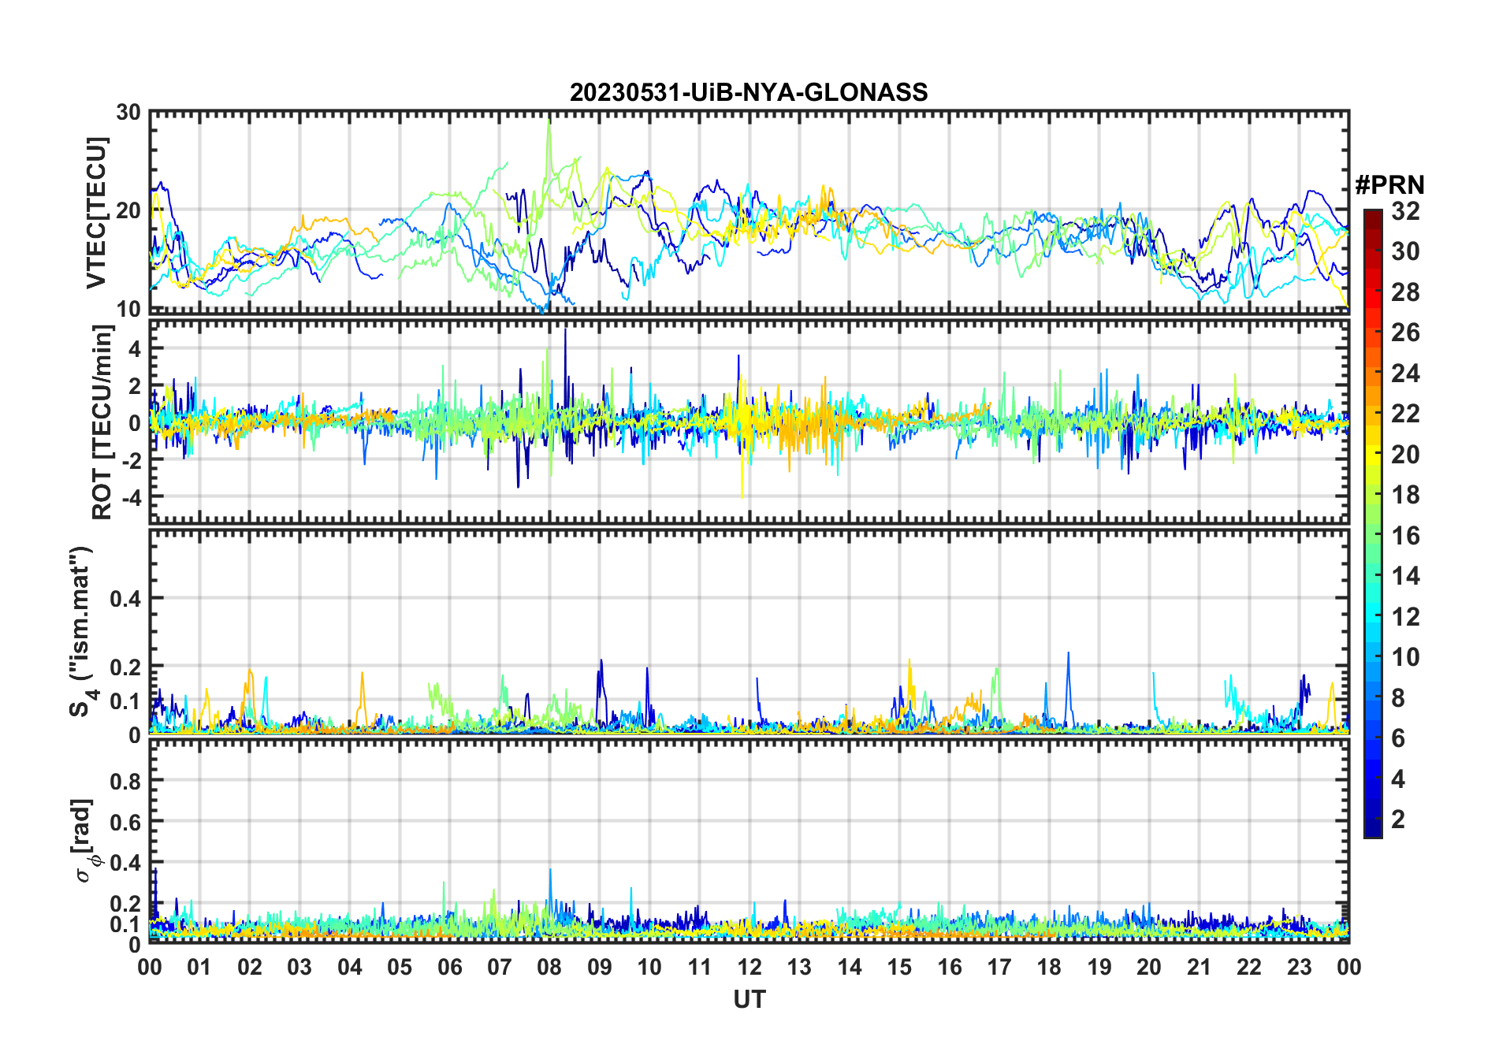The image size is (1499, 1048).
Task: Select hour tick "03" on the UT axis
Action: [299, 967]
